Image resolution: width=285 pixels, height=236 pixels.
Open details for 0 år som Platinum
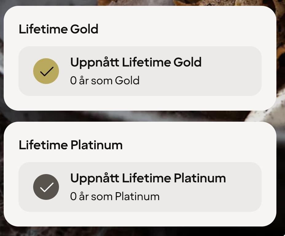coord(115,196)
